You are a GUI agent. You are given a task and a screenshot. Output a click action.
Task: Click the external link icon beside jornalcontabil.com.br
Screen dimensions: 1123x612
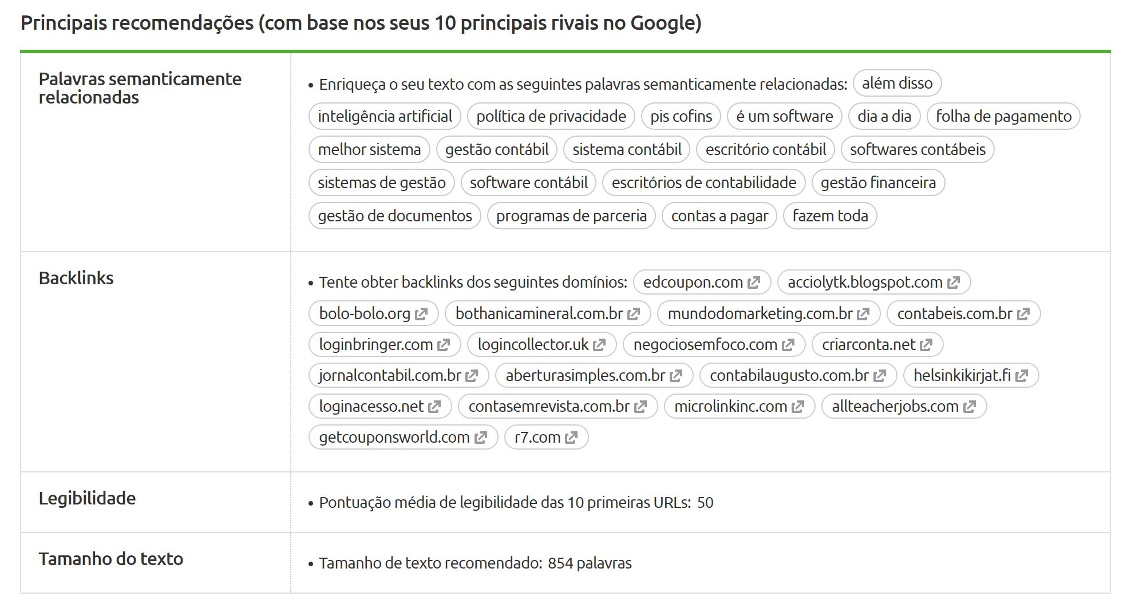(472, 375)
